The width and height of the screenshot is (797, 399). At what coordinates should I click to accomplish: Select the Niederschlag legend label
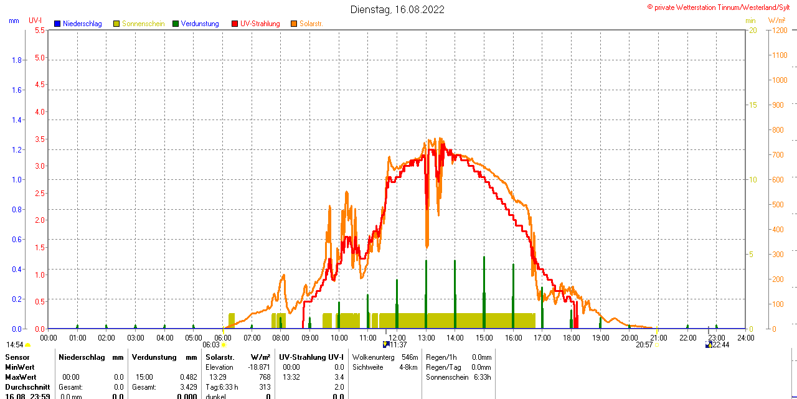pyautogui.click(x=82, y=24)
